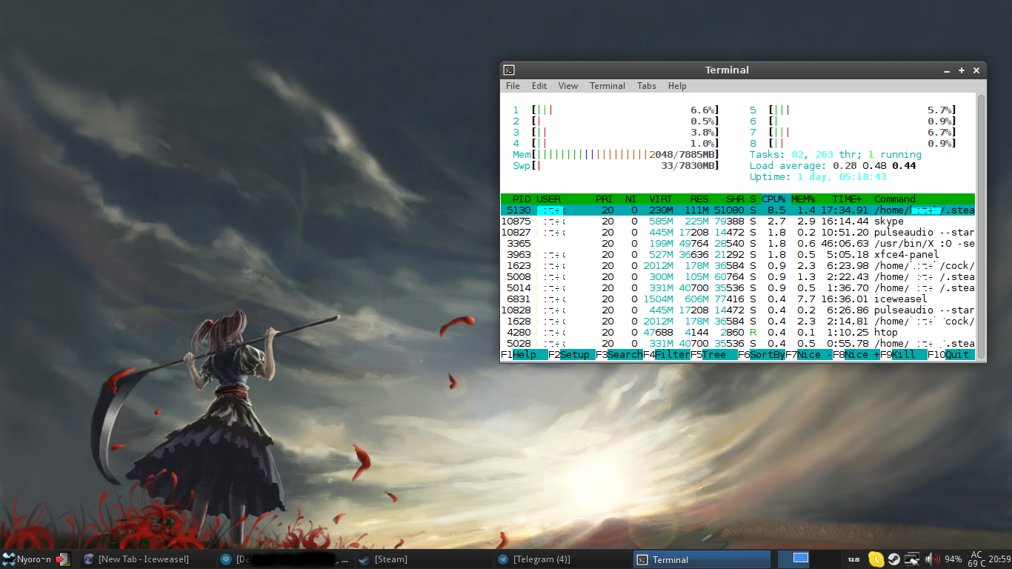Toggle F5 Tree view in htop
Screen dimensions: 1012x569
[714, 355]
